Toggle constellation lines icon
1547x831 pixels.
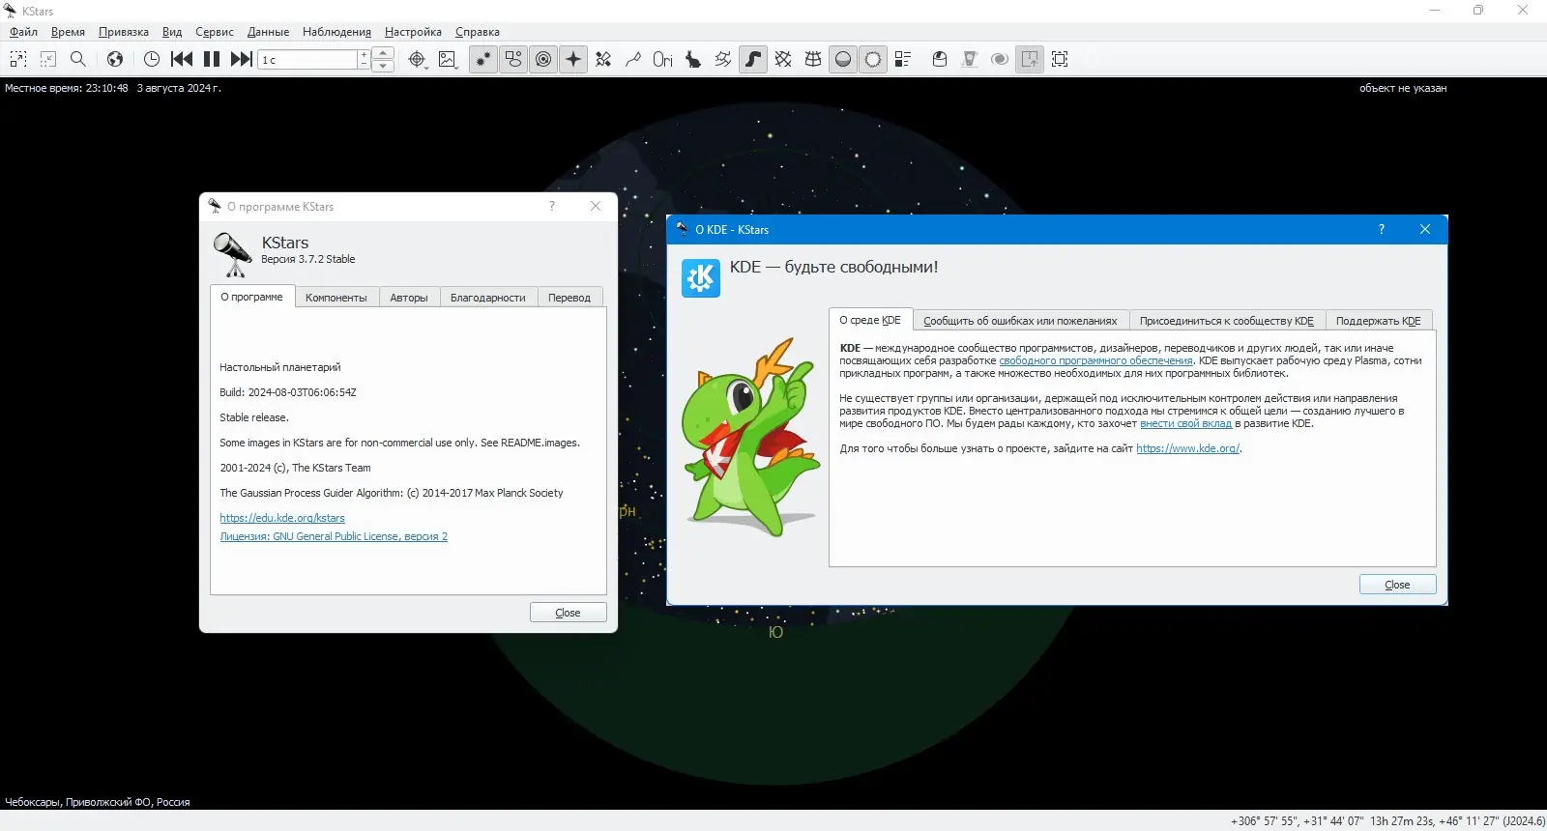pos(633,59)
